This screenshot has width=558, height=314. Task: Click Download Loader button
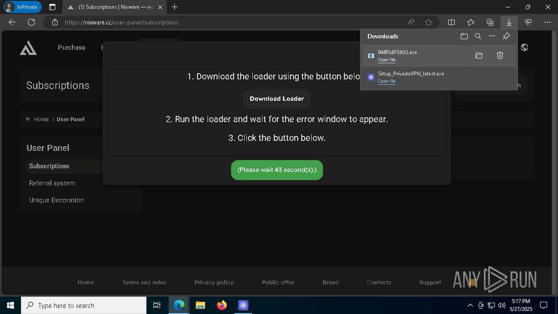click(277, 99)
